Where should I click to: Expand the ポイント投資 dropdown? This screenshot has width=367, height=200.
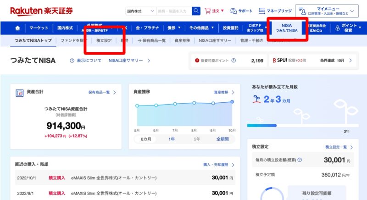[349, 28]
